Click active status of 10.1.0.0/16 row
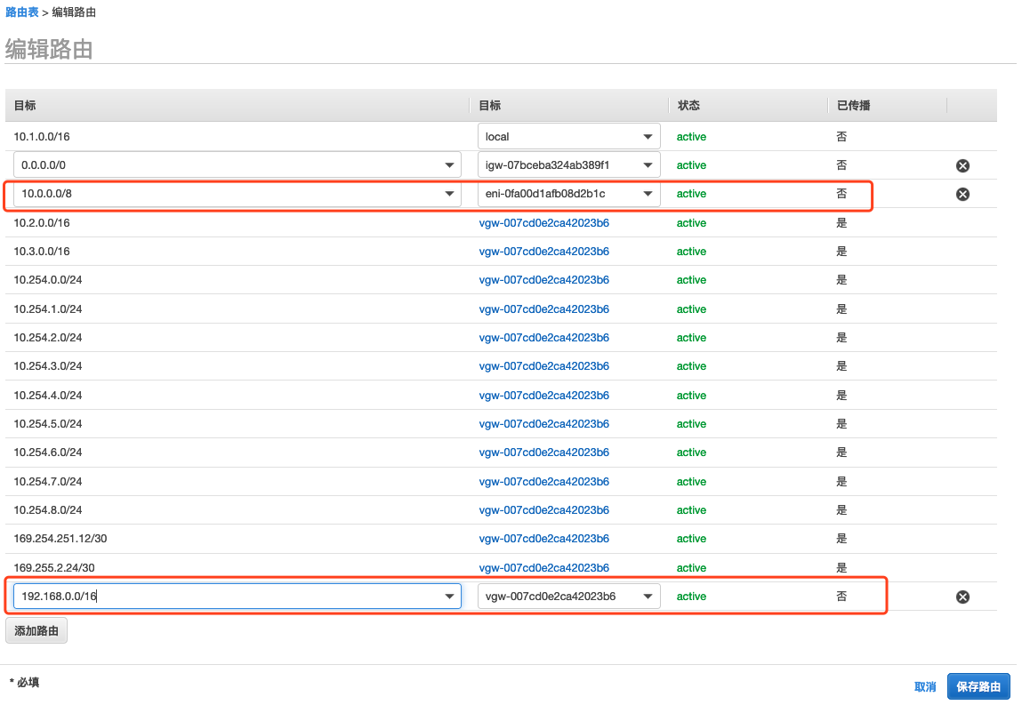1022x705 pixels. coord(691,137)
